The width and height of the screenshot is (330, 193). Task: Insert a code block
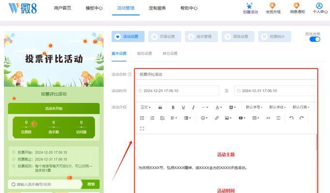click(x=268, y=118)
